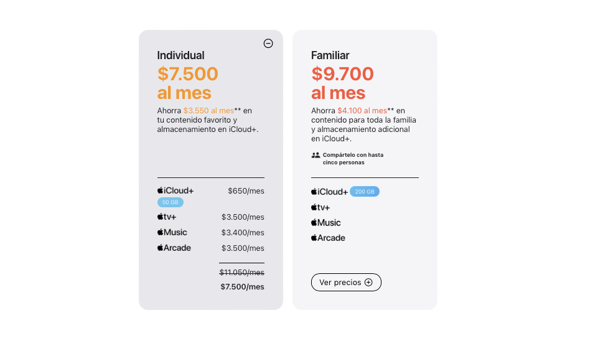The height and width of the screenshot is (338, 603).
Task: Click the iCloud+ logo in Familiar plan
Action: (329, 192)
